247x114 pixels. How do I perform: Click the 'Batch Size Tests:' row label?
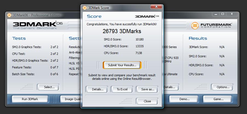coord(23,74)
